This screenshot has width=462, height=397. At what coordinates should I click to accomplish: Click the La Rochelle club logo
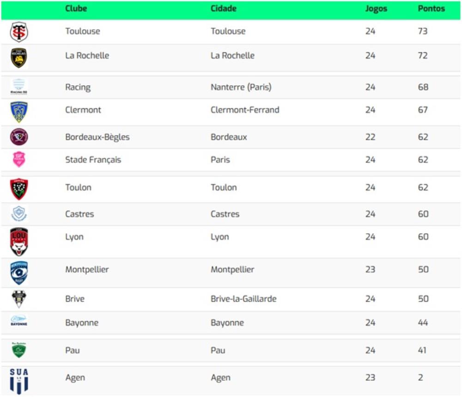click(19, 58)
